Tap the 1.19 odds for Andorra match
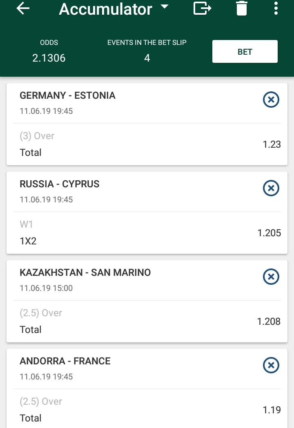This screenshot has height=428, width=294. coord(272,410)
